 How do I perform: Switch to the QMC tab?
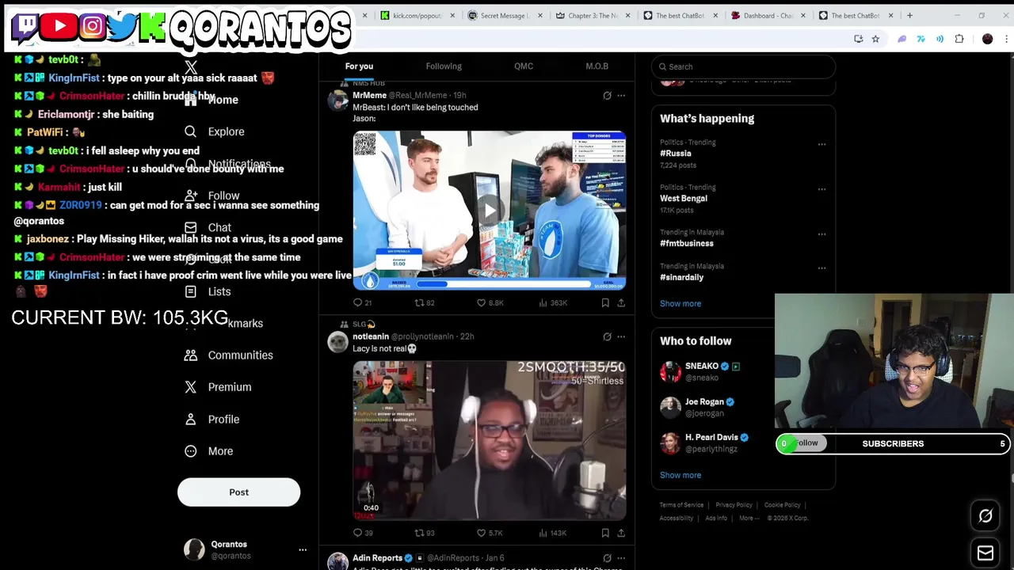point(524,66)
